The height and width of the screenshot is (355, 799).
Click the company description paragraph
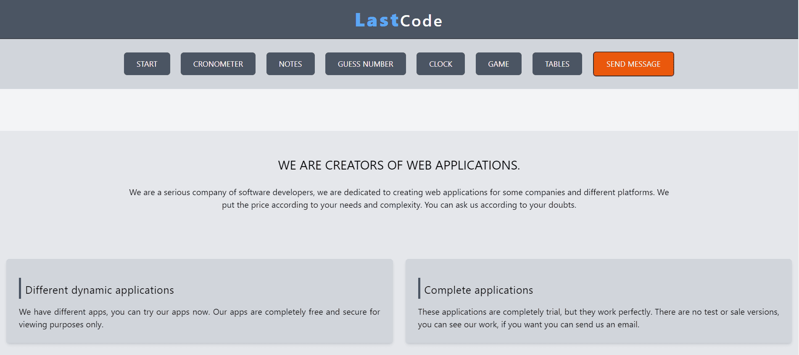tap(399, 198)
